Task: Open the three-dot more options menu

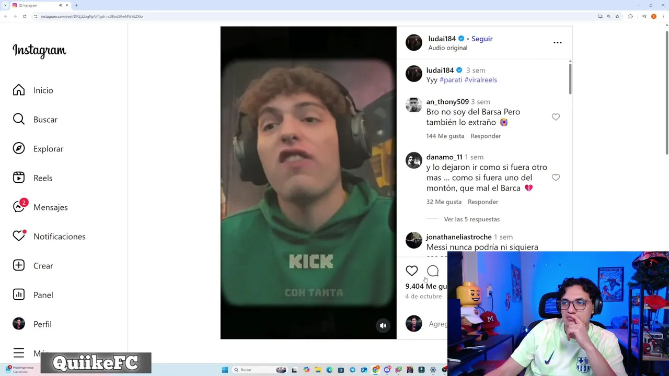Action: [558, 42]
